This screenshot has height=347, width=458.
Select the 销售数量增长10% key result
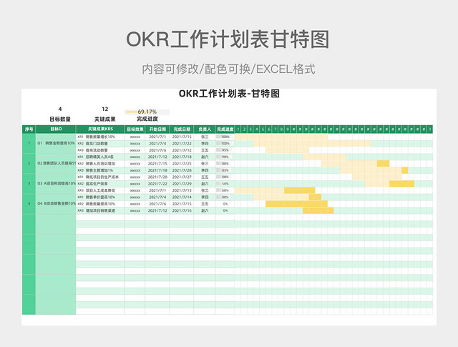(x=100, y=137)
